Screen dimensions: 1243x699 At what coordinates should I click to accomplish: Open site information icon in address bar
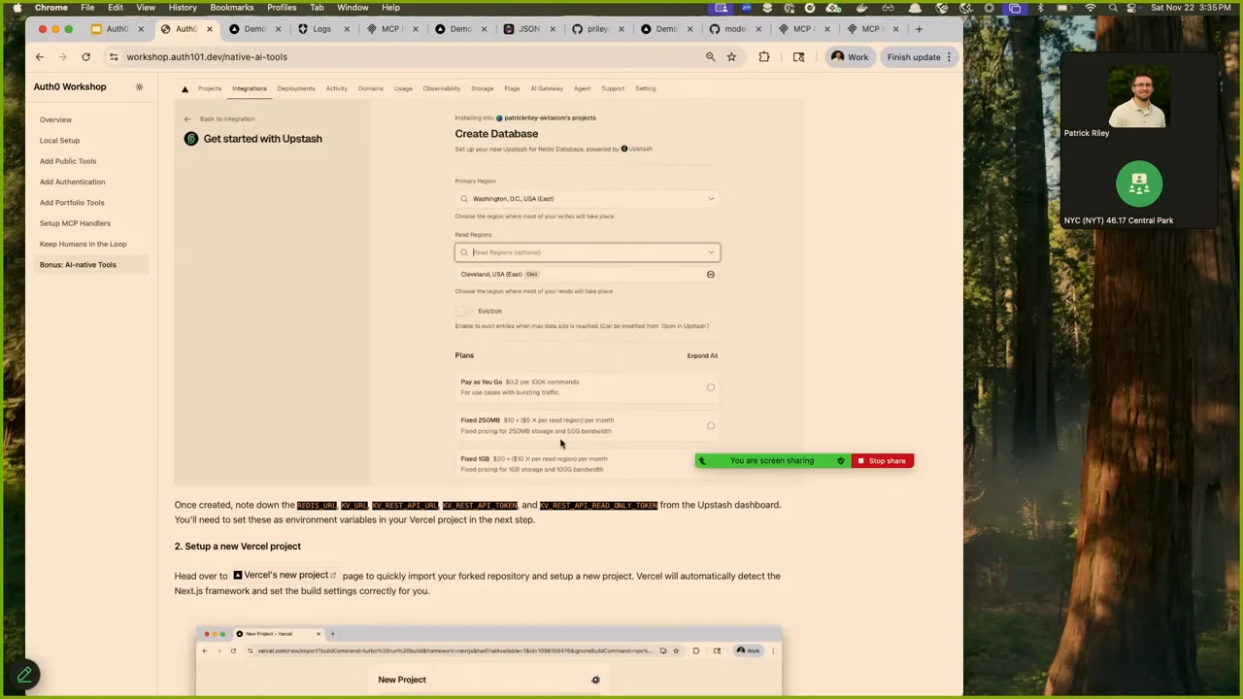[114, 57]
